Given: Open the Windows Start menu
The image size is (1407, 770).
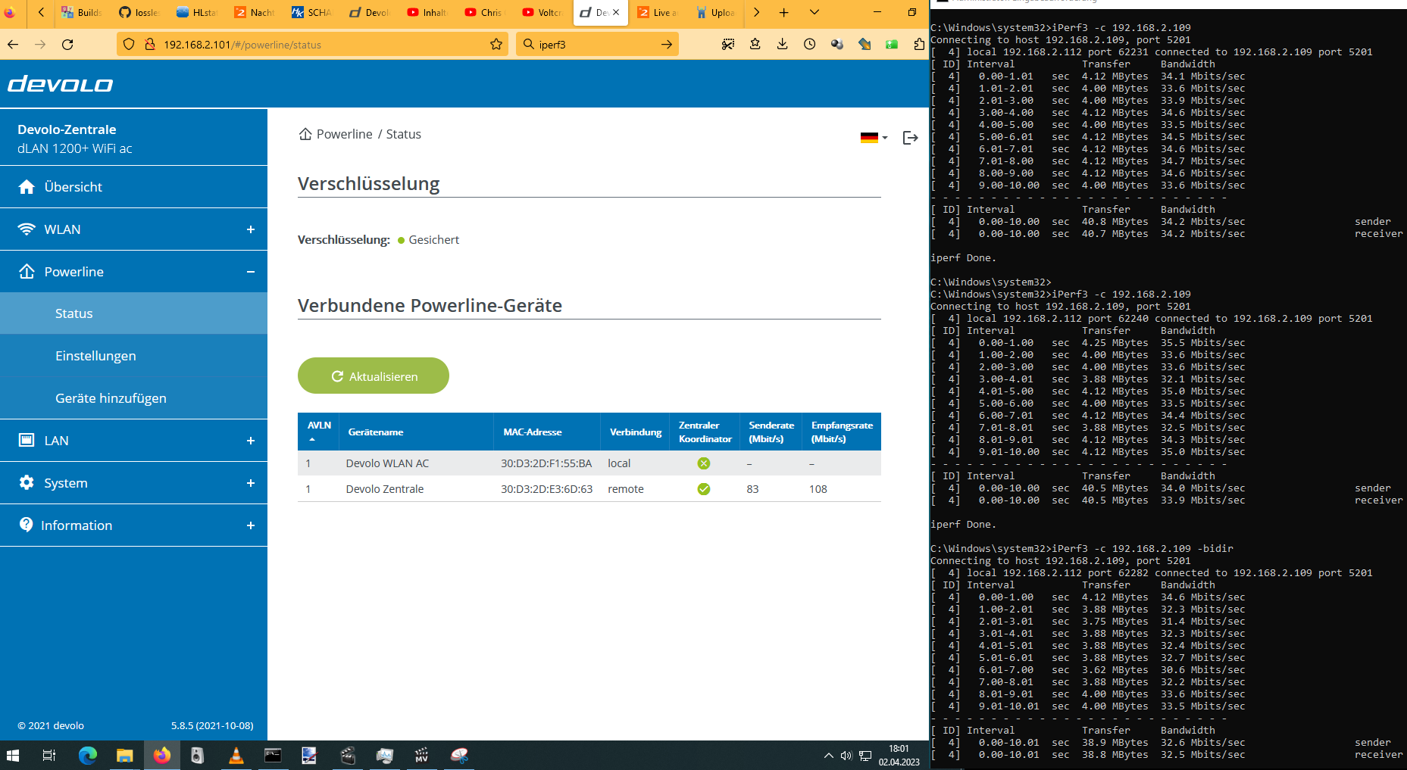Looking at the screenshot, I should click(13, 756).
